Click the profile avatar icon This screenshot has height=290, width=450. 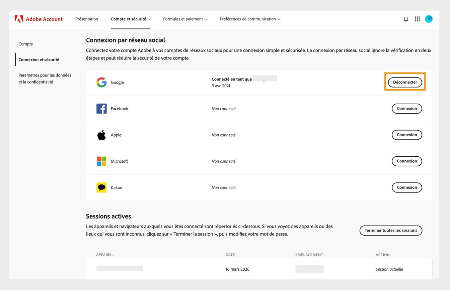[429, 19]
